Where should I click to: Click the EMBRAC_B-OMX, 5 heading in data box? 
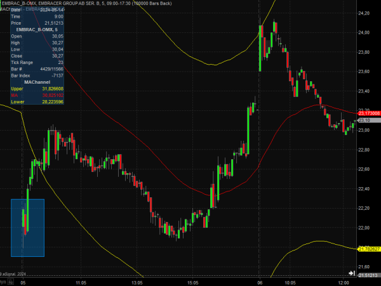(x=37, y=30)
